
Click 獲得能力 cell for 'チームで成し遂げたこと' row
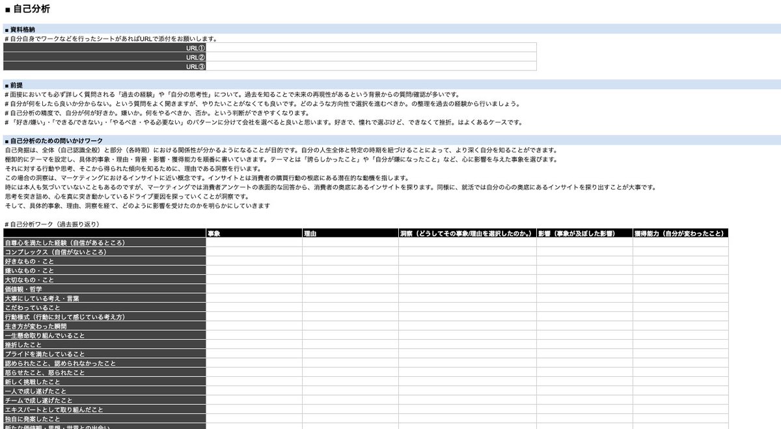tap(680, 400)
